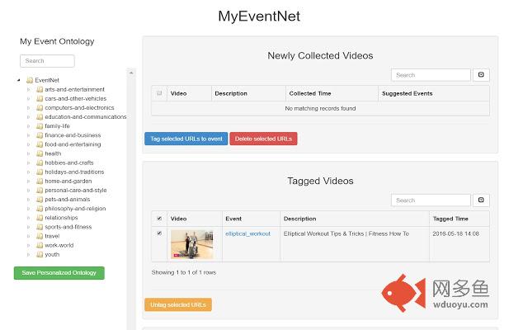Select the hobbies-and-crafts tree label
The width and height of the screenshot is (528, 330).
(x=69, y=163)
